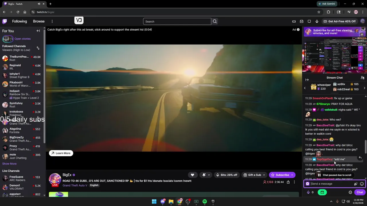Screen dimensions: 367x206
Task: Expand the Subscribe dropdown arrow
Action: point(292,175)
